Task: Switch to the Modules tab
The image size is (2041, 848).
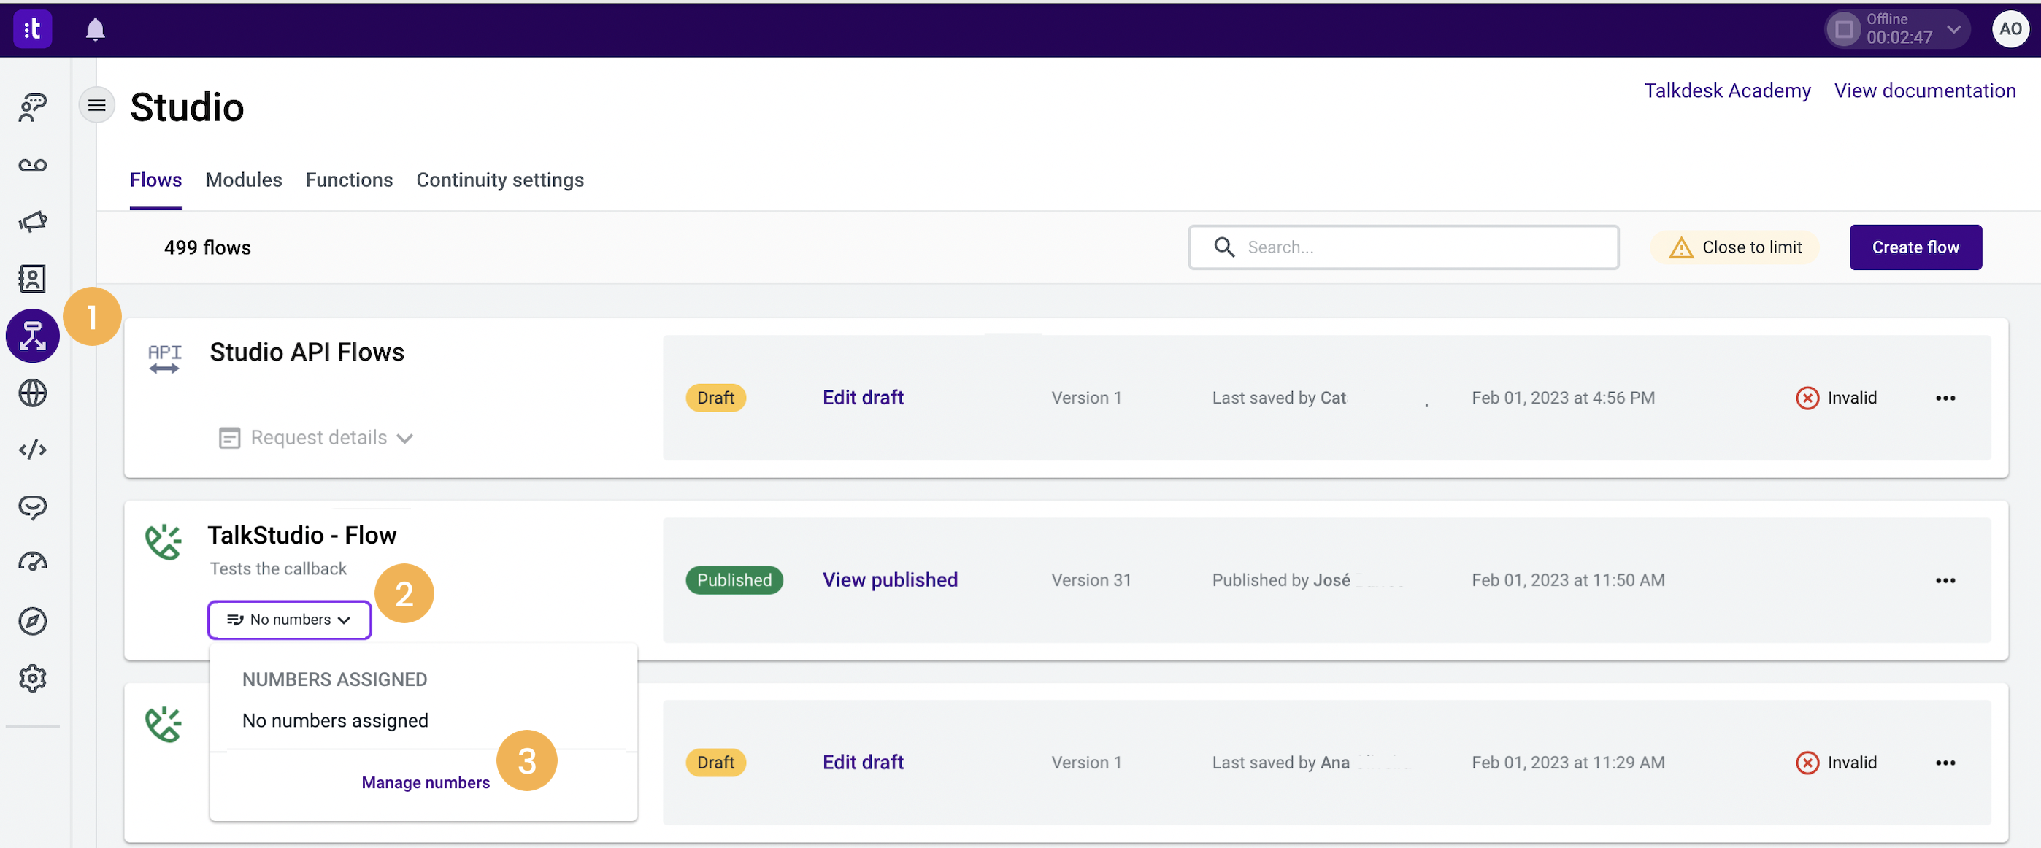Action: tap(243, 180)
